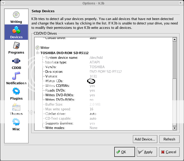
Task: Click the Vendor value TOSHIBA
Action: click(x=97, y=67)
